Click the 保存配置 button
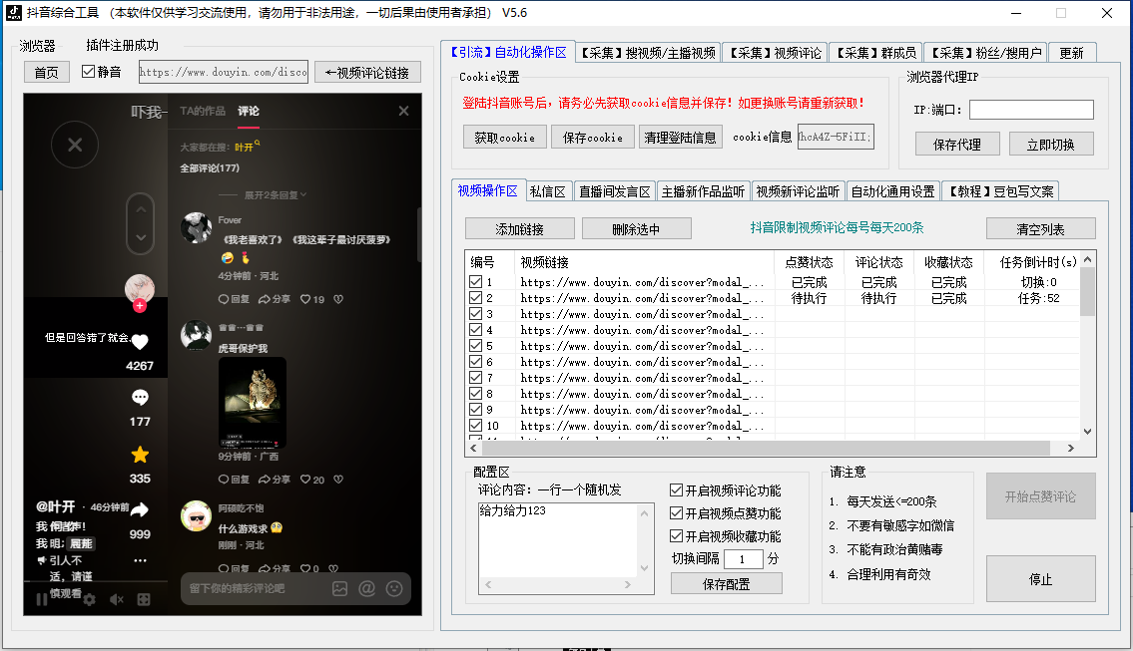 [x=726, y=584]
